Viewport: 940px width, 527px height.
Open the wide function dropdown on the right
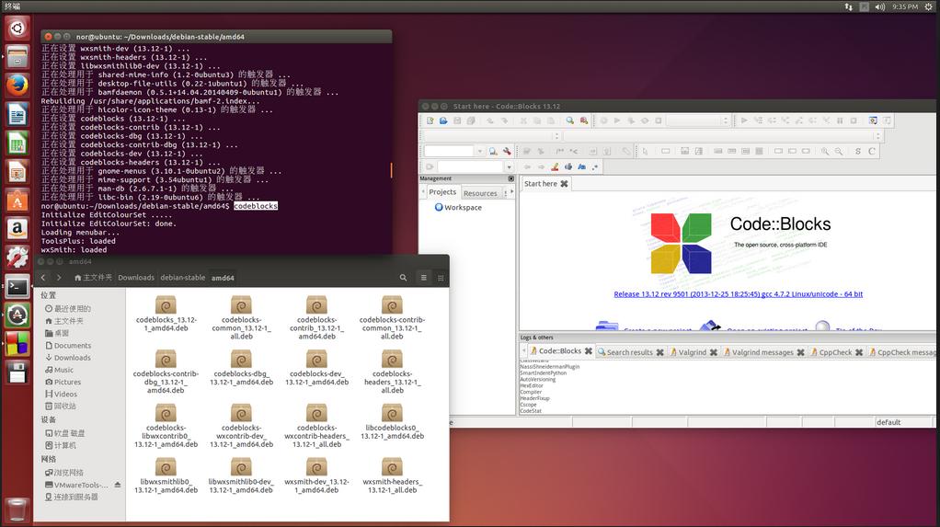(x=722, y=136)
